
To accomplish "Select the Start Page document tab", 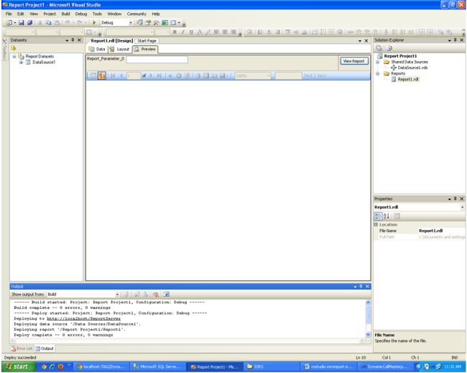I will coord(147,41).
